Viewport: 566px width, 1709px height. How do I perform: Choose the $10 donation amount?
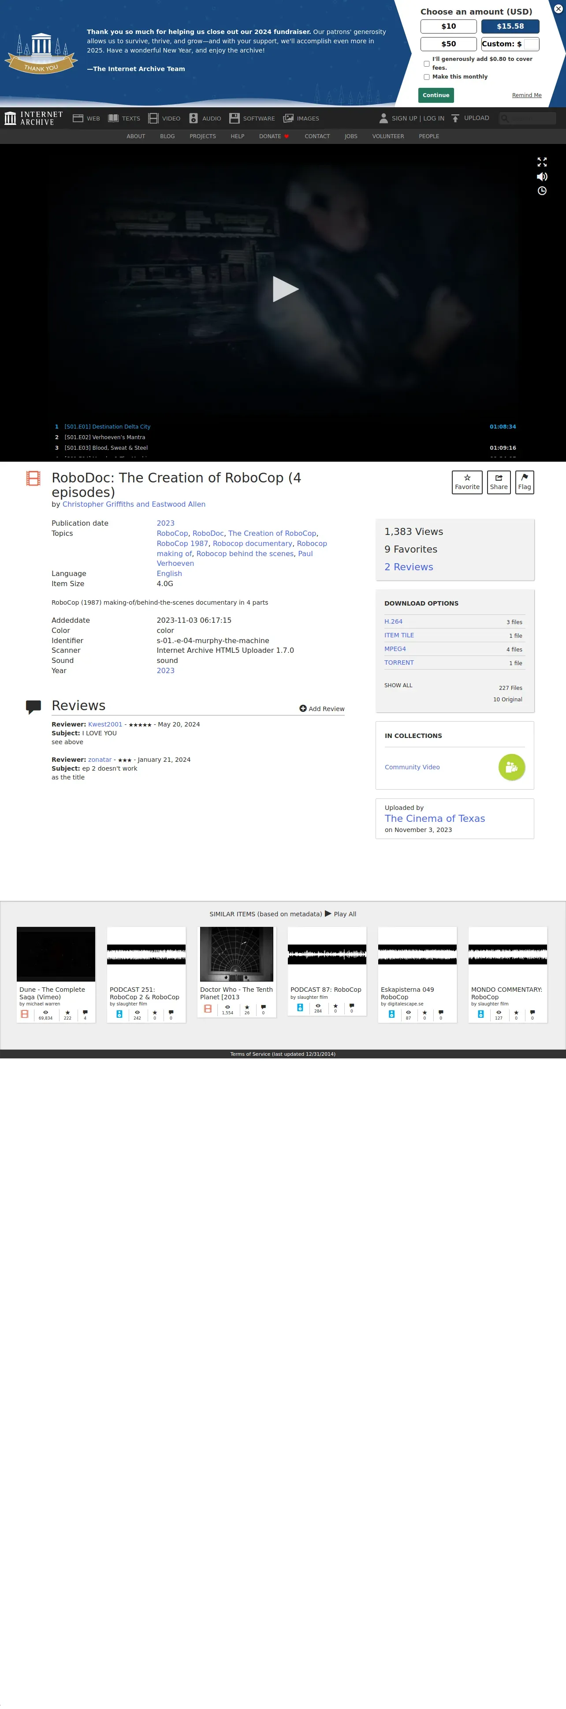(x=449, y=26)
